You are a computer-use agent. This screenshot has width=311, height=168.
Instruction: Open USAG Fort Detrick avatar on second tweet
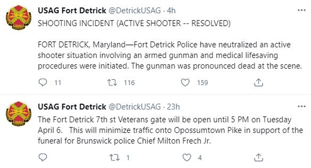coord(19,114)
